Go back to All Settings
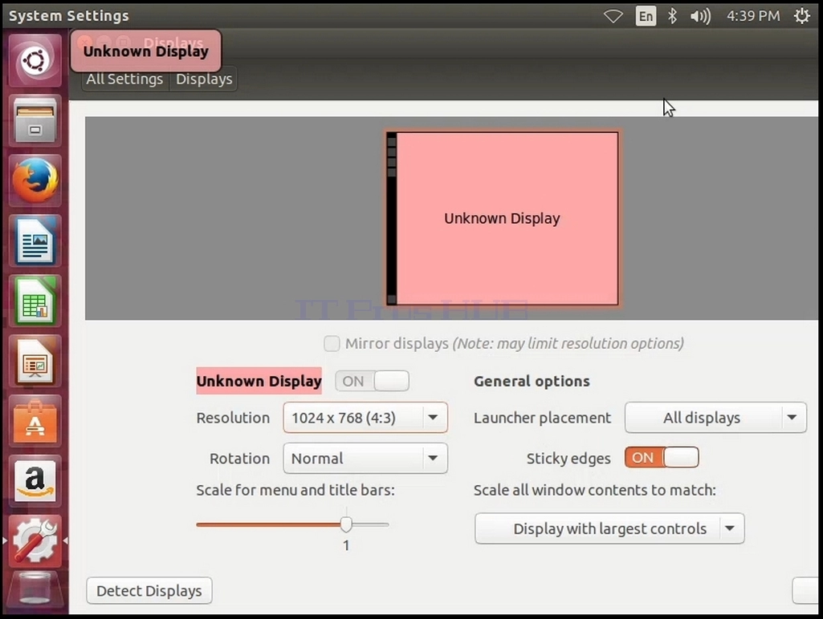 pos(125,79)
